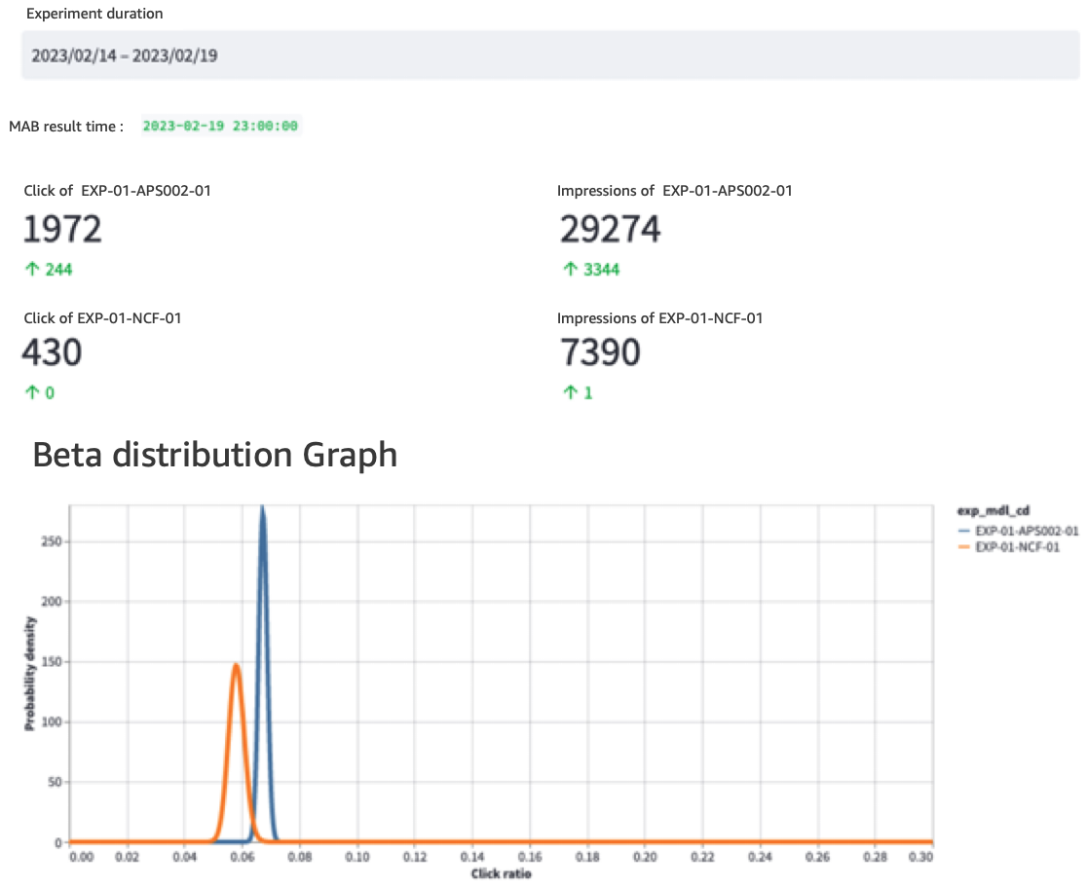Select impressions value 29274

(x=610, y=230)
